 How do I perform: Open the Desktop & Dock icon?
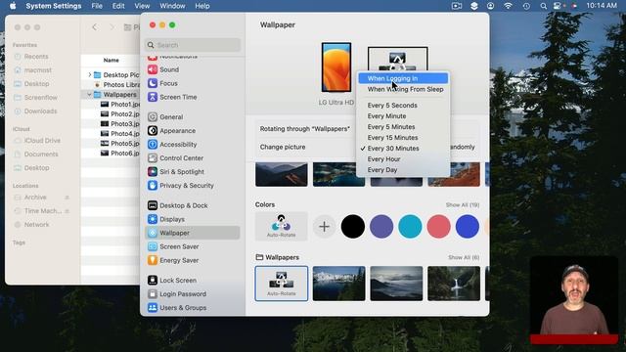point(153,205)
